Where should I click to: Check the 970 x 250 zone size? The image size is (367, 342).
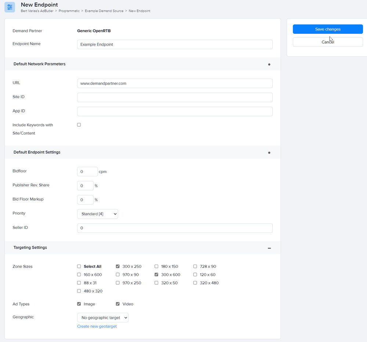pyautogui.click(x=118, y=283)
